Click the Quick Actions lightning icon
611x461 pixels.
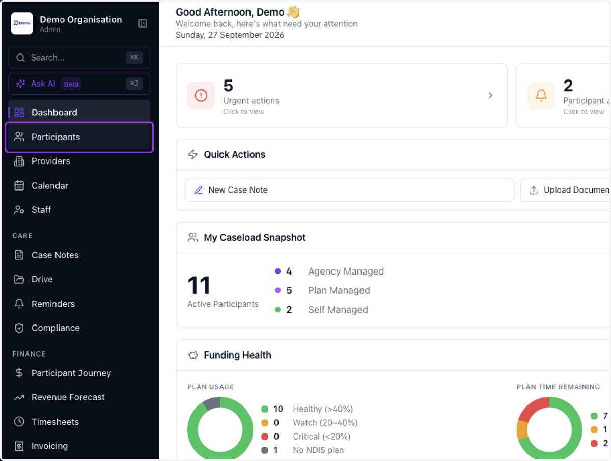(x=193, y=155)
